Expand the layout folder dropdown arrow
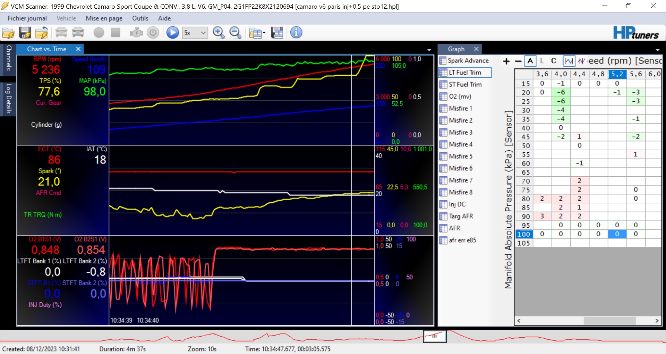The image size is (666, 354). point(264,33)
